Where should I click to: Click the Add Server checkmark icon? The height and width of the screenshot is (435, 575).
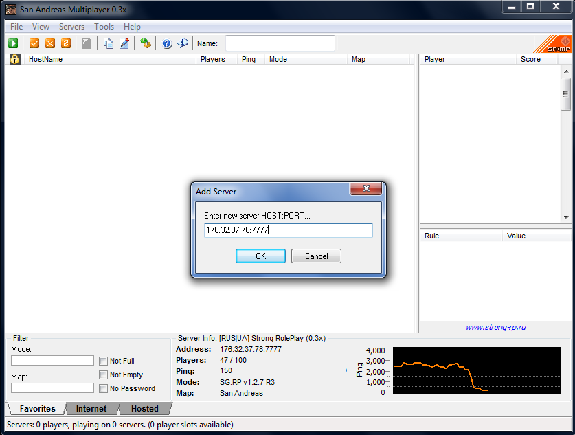34,43
